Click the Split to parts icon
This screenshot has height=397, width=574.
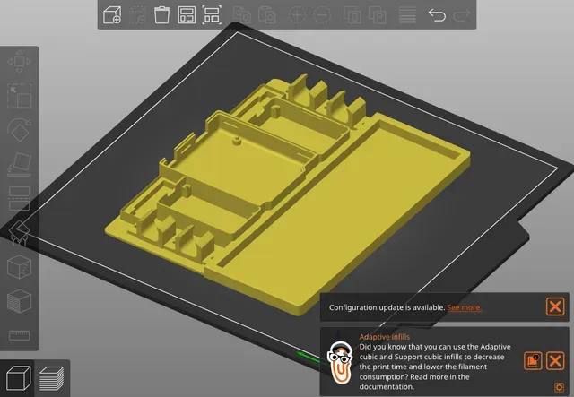[x=378, y=15]
